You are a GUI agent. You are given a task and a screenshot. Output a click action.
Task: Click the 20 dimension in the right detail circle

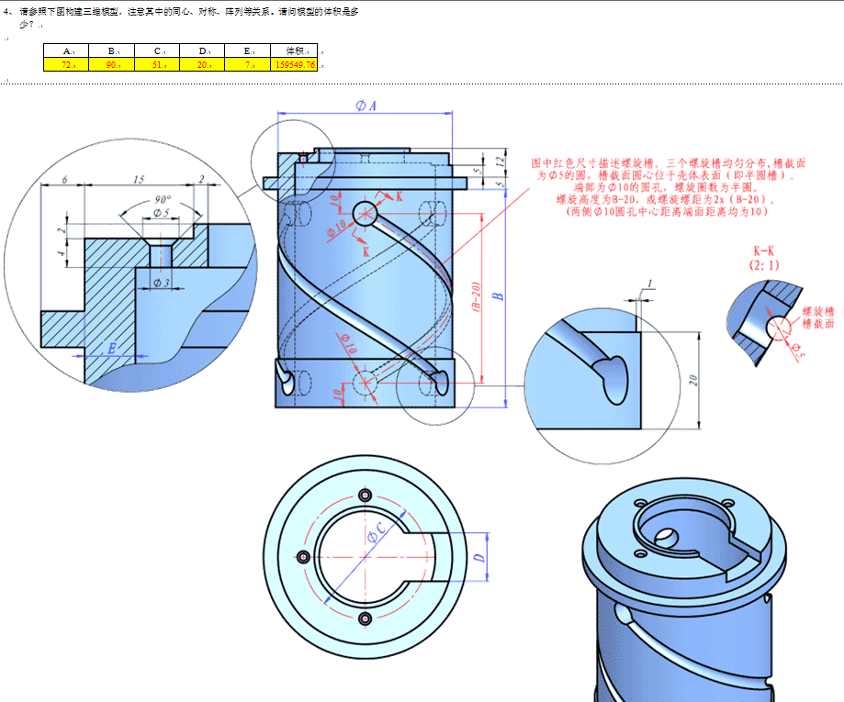pos(693,380)
